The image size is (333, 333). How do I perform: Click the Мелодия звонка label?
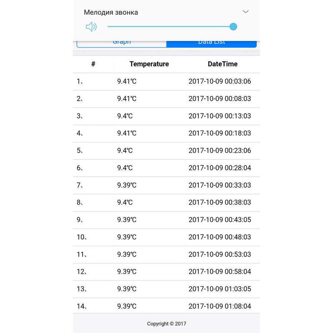(111, 12)
